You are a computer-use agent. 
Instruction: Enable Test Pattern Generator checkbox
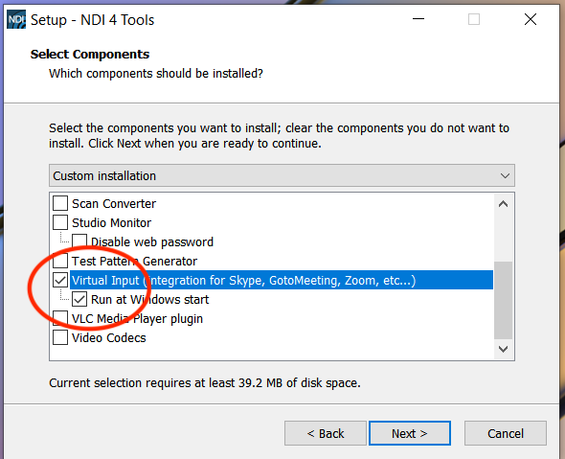coord(60,261)
